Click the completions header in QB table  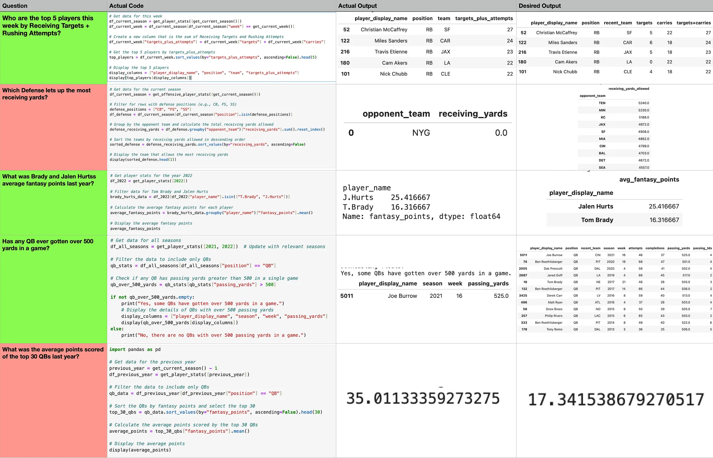point(655,248)
